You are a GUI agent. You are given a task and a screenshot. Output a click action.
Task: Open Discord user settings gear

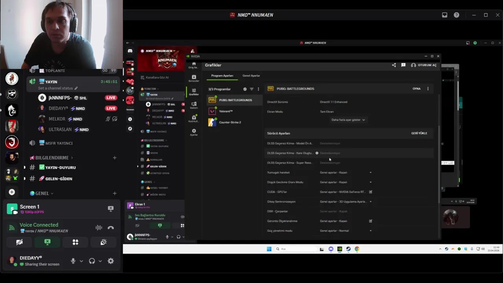pyautogui.click(x=111, y=261)
